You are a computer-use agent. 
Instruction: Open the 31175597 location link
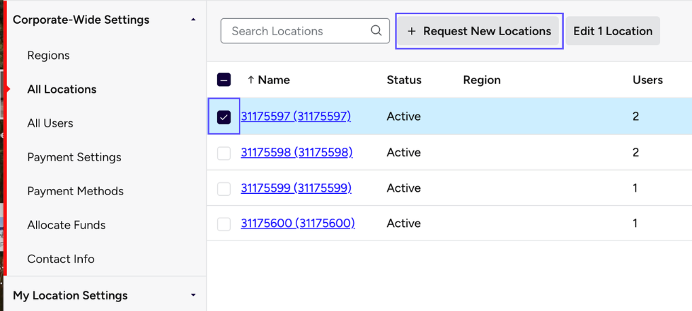pos(296,117)
